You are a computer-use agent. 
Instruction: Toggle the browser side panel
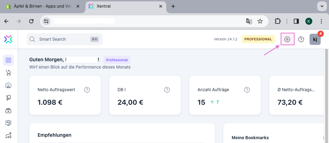pos(296,21)
